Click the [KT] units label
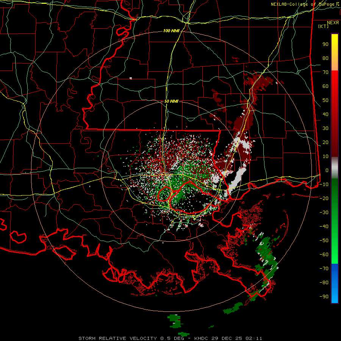 point(323,26)
